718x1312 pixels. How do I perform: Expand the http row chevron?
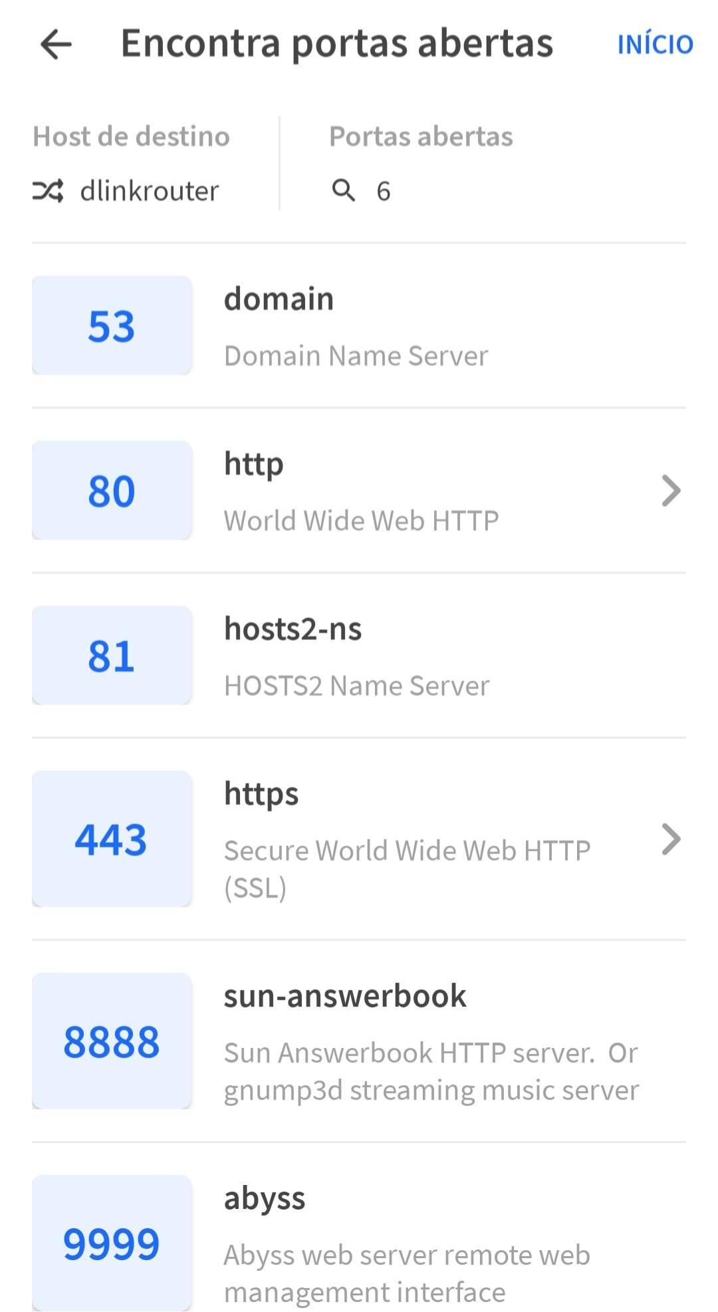(671, 491)
